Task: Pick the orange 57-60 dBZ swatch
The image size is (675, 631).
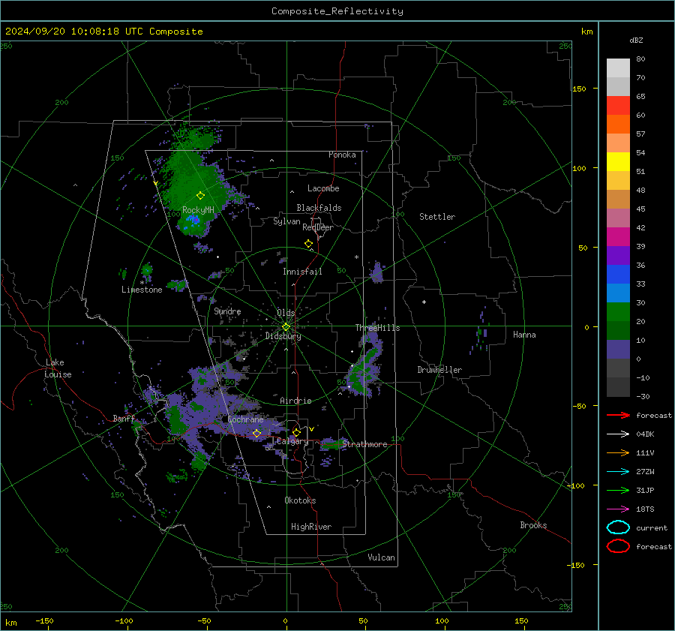Action: pos(618,125)
